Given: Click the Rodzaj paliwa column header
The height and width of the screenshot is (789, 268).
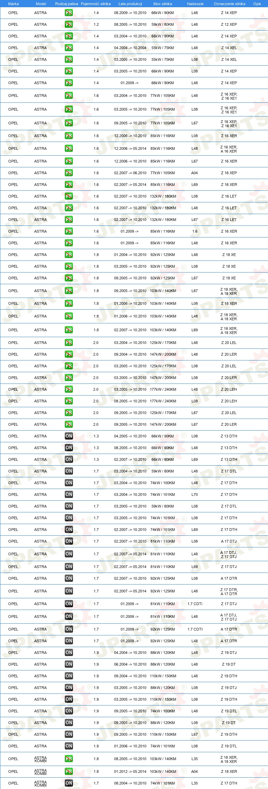Looking at the screenshot, I should click(x=66, y=4).
